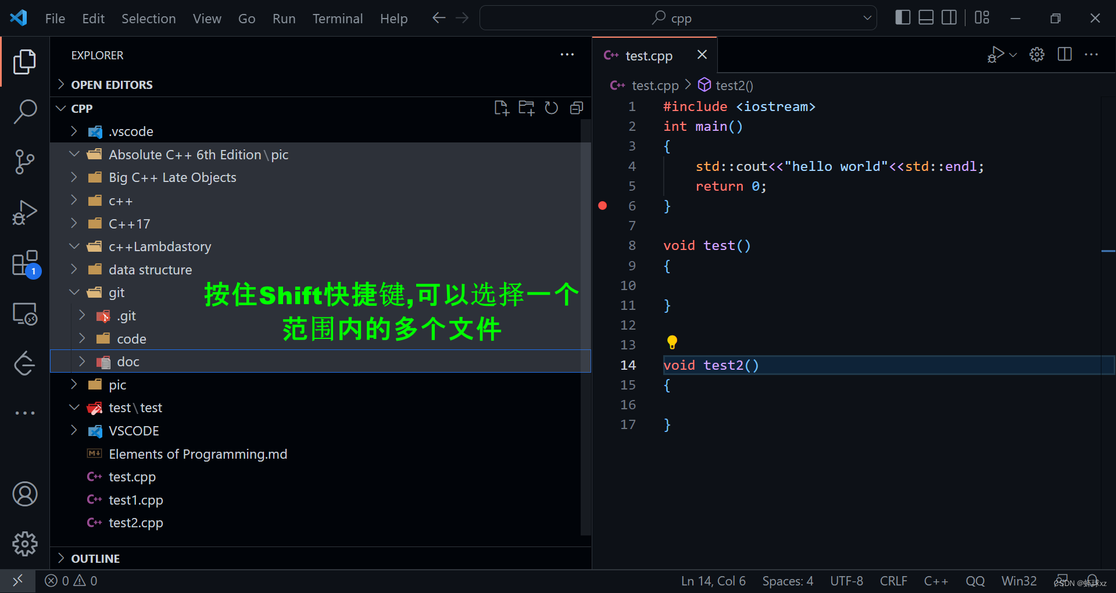Collapse all folders in Explorer
Image resolution: width=1116 pixels, height=593 pixels.
[x=577, y=108]
